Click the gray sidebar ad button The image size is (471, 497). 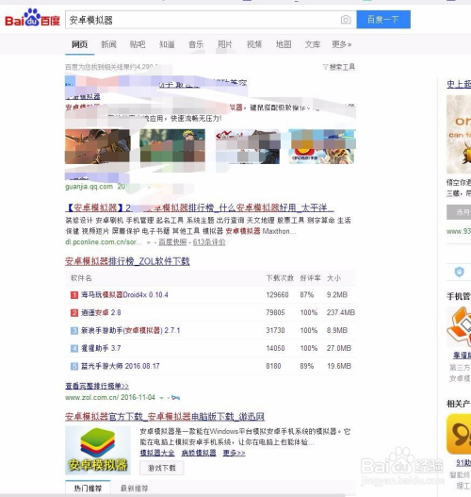tap(459, 212)
